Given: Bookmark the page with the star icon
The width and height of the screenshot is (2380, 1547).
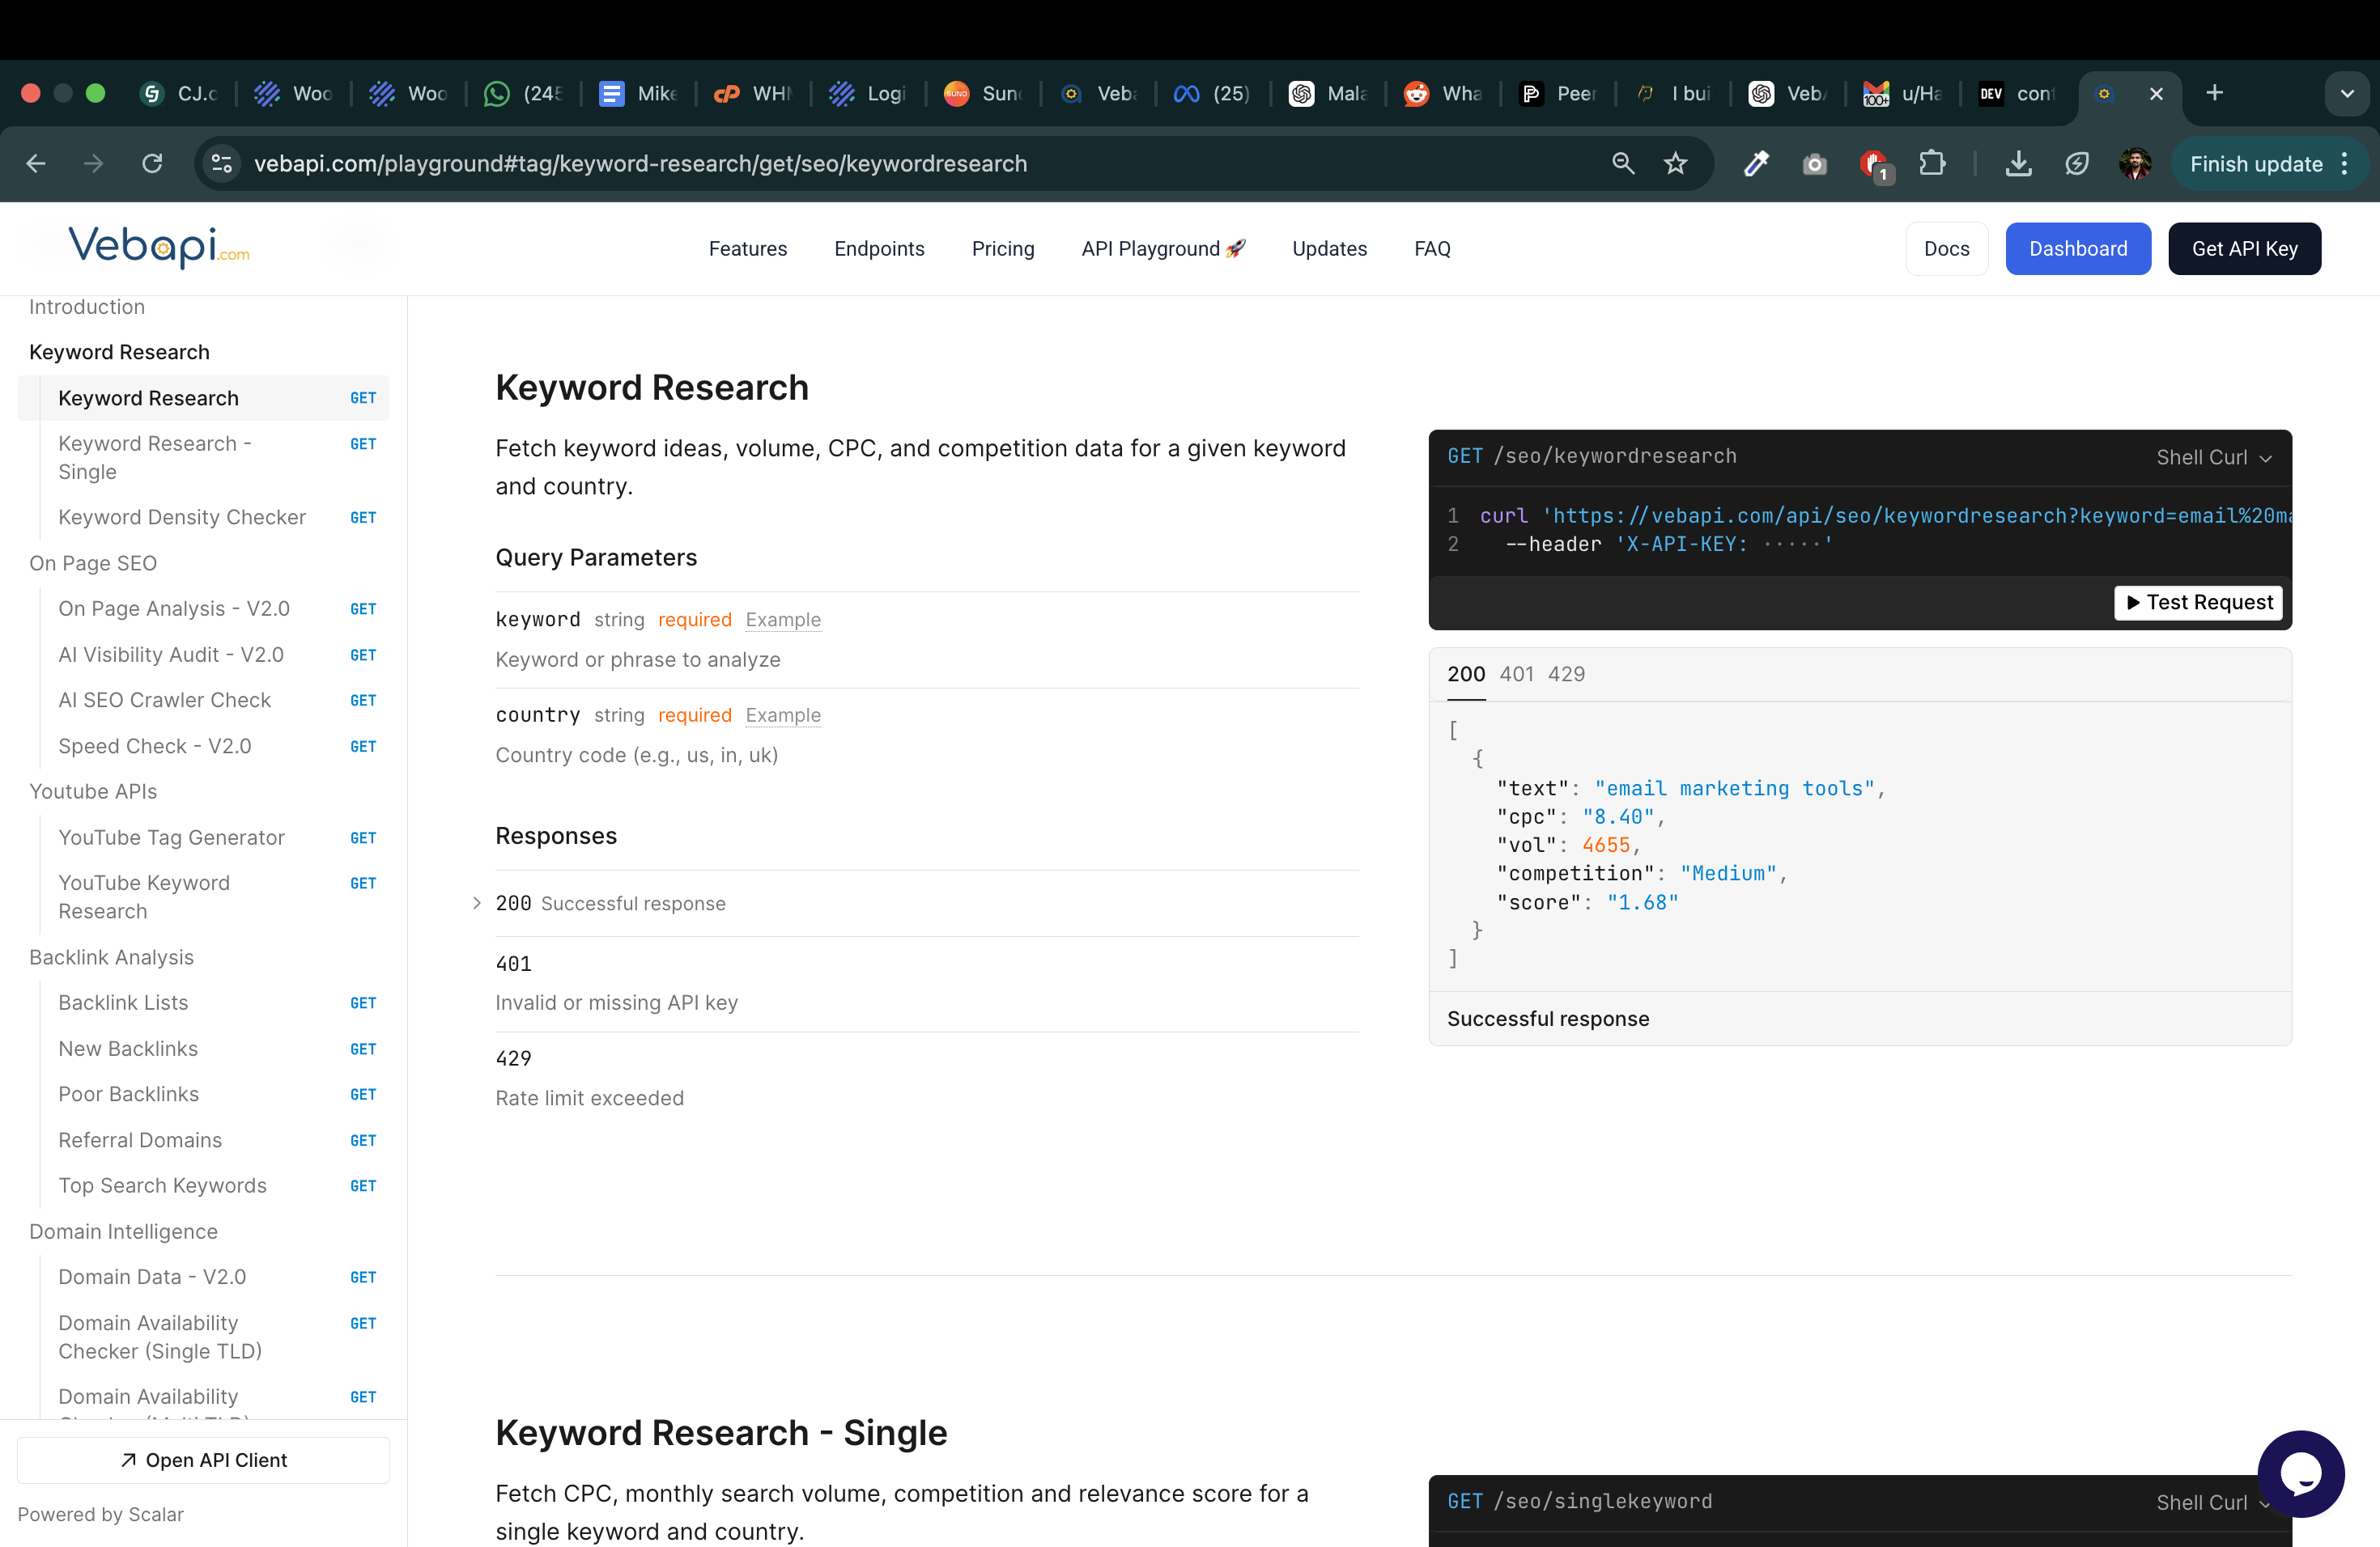Looking at the screenshot, I should pyautogui.click(x=1676, y=163).
